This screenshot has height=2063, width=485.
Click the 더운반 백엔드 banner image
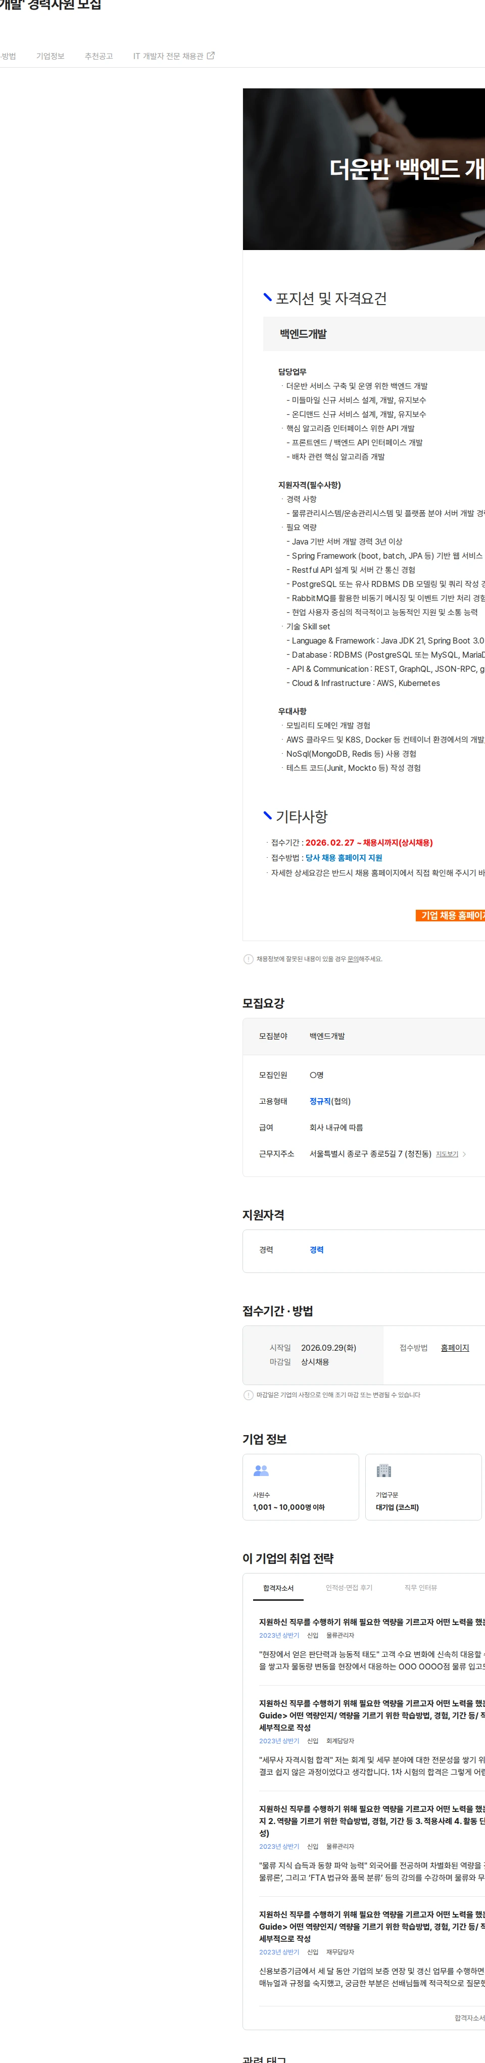coord(364,169)
